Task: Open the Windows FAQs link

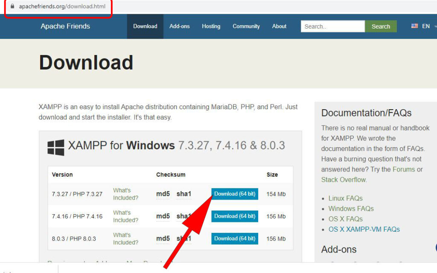Action: click(x=351, y=209)
